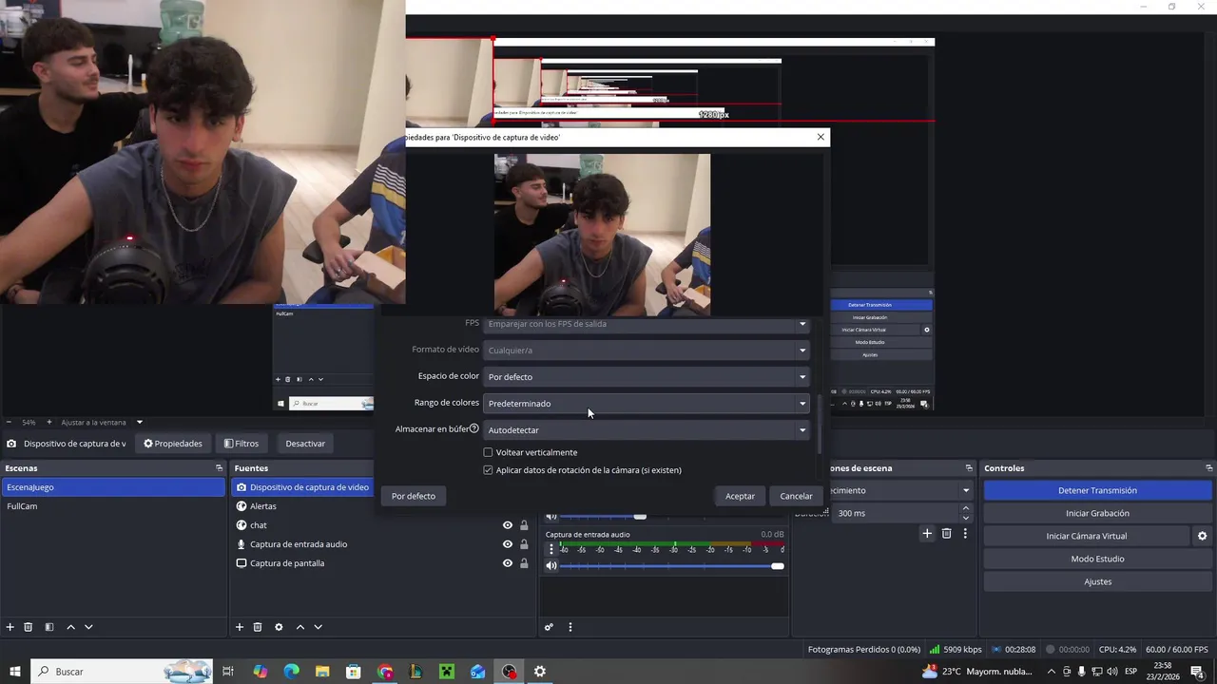The image size is (1217, 684).
Task: Open Almacenar en búfer dropdown
Action: click(x=647, y=429)
